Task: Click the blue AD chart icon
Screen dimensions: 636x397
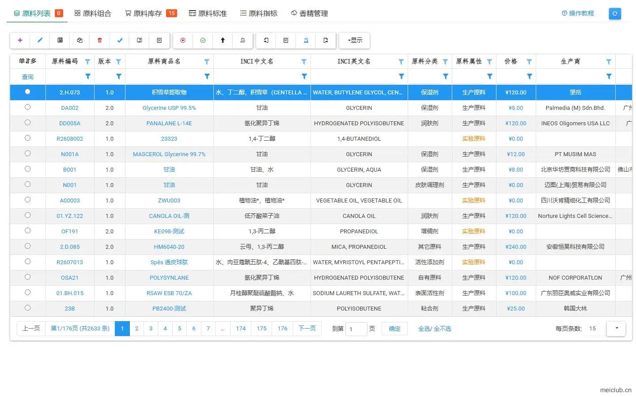Action: point(306,40)
